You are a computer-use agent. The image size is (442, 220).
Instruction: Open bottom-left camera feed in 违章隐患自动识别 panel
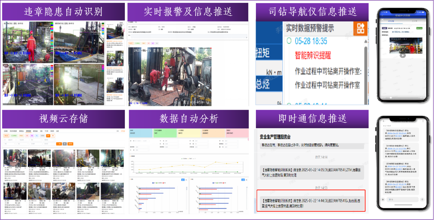tap(28, 84)
